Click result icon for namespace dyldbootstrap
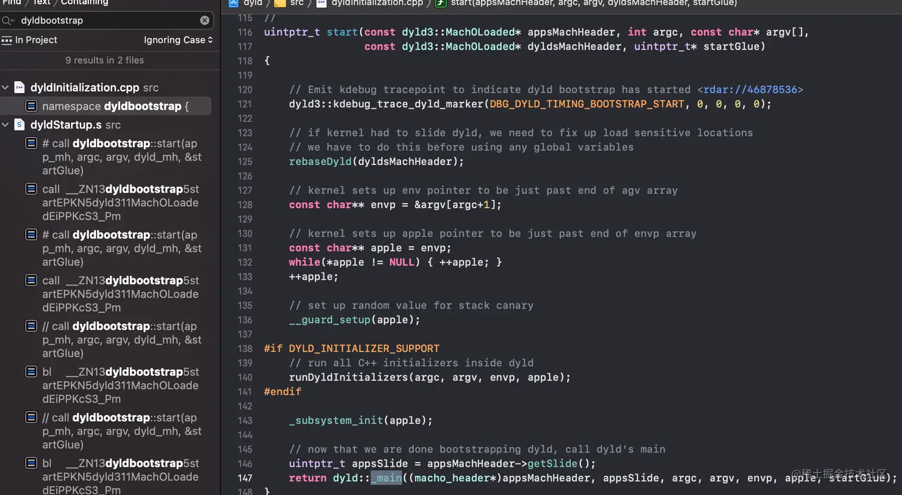This screenshot has width=902, height=495. tap(32, 106)
